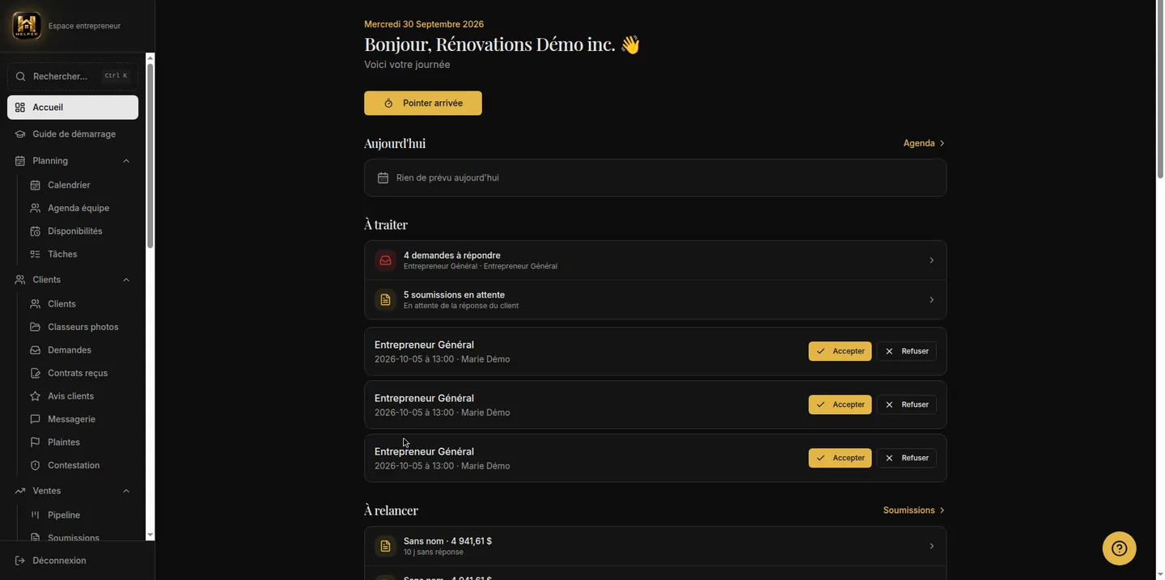
Task: Click the Pipeline icon under Ventes
Action: click(35, 515)
